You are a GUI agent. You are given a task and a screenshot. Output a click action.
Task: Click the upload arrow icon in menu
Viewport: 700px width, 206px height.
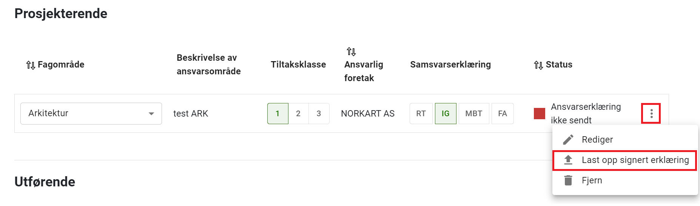pyautogui.click(x=568, y=160)
